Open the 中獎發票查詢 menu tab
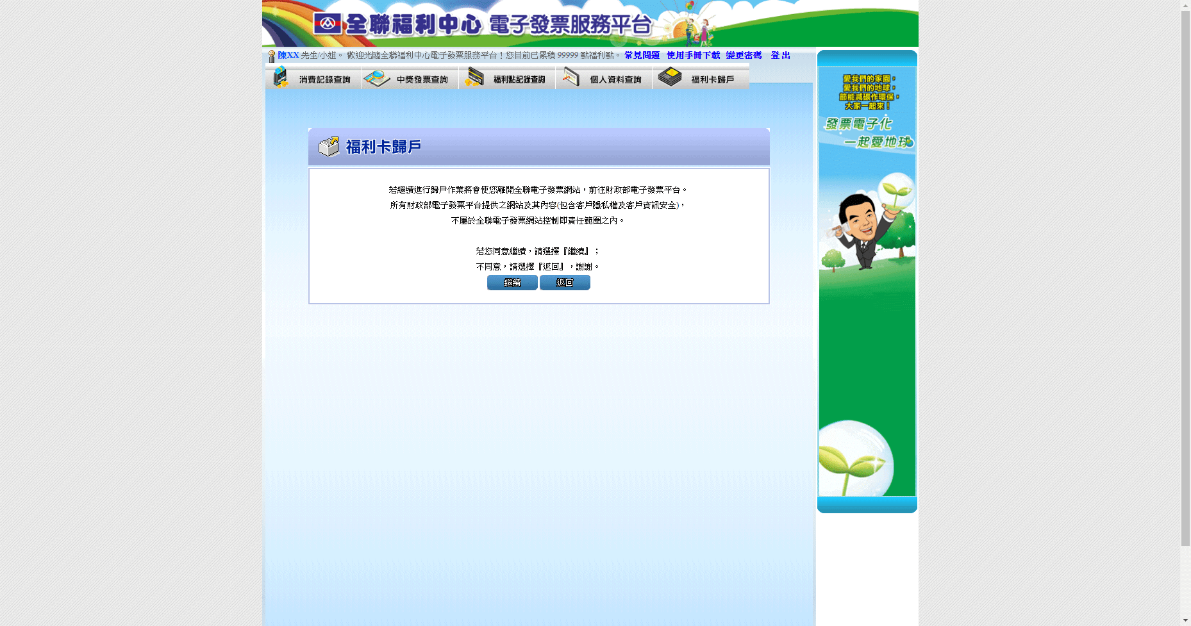Screen dimensions: 1191x626 coord(410,78)
